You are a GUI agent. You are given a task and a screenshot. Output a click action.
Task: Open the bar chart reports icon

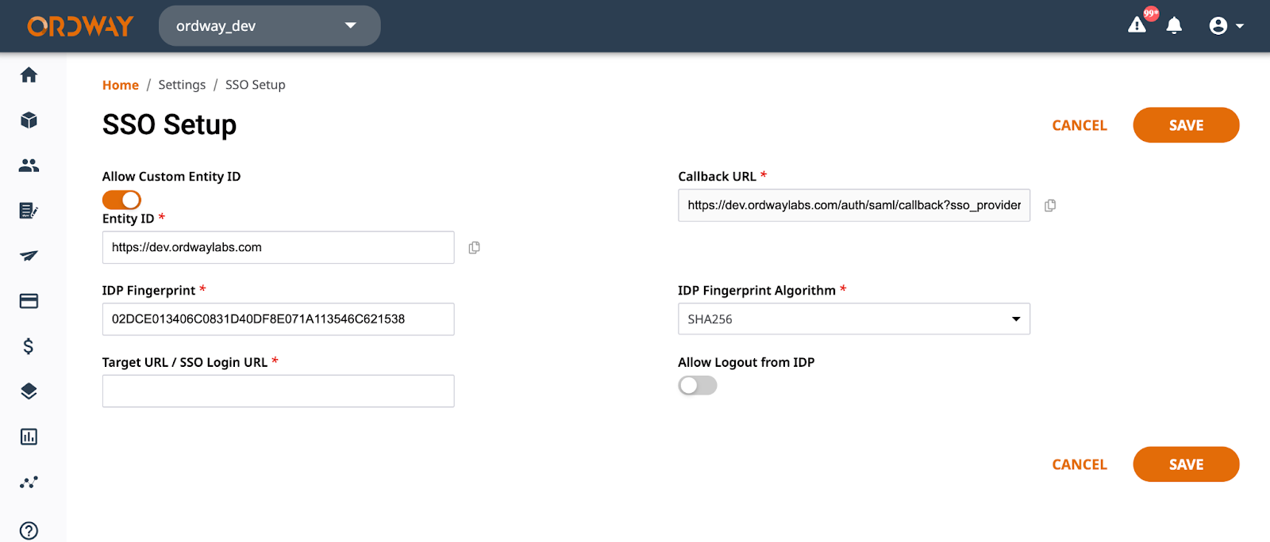click(x=29, y=437)
